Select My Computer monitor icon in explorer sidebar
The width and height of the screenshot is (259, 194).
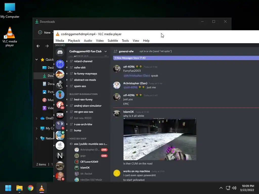(x=42, y=128)
